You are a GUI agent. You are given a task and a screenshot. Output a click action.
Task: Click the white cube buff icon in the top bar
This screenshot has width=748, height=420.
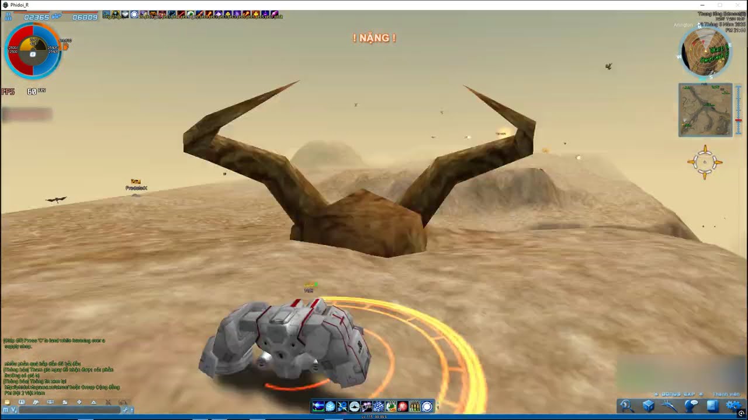click(x=124, y=14)
